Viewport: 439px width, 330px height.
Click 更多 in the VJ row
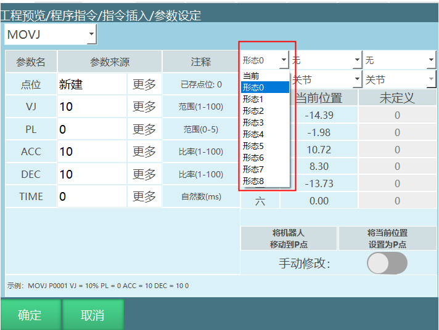tap(144, 107)
